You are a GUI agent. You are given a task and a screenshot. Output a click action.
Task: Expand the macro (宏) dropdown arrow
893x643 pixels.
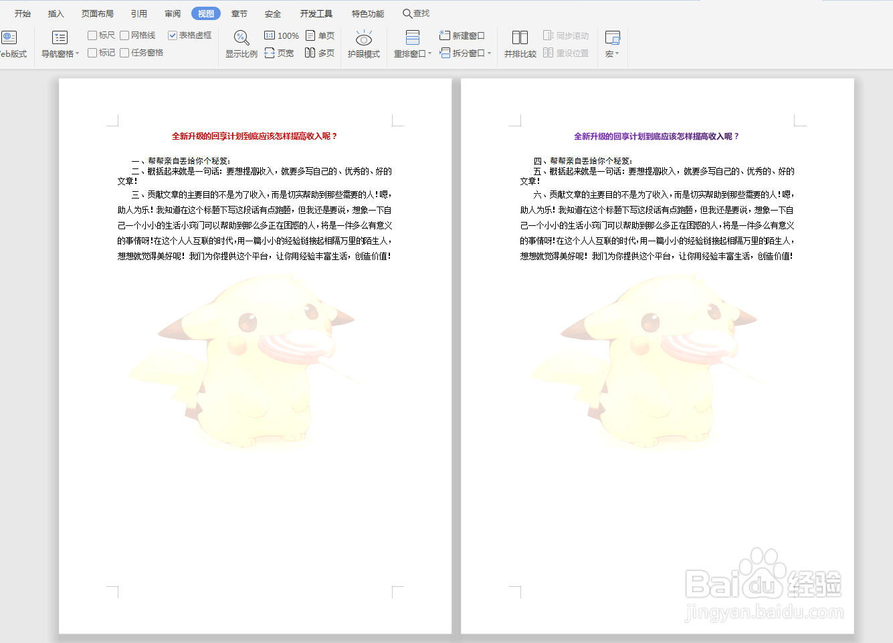pos(617,54)
